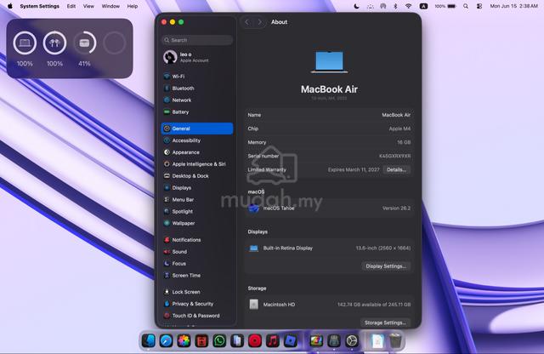Click the date and time clock
The image size is (544, 354).
(x=513, y=6)
